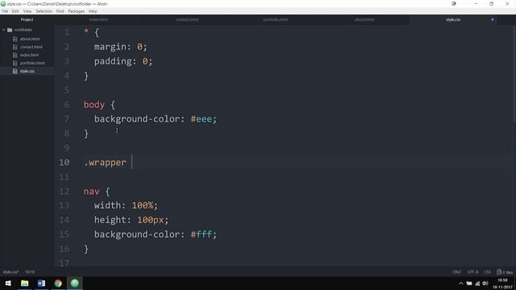Click the editor vertical scrollbar
Viewport: 516px width, 290px height.
click(514, 74)
